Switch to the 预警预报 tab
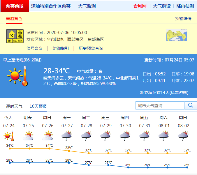Screen dimensions: 197x175 (x=15, y=6)
